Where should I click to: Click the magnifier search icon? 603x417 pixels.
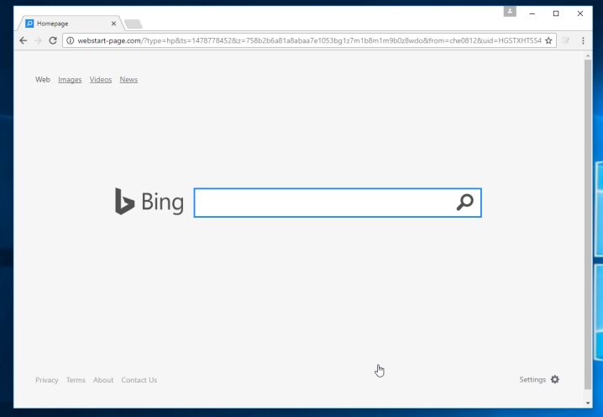tap(464, 202)
